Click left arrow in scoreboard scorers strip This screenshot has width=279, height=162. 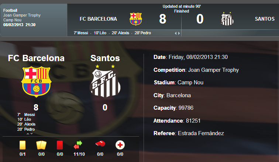coord(176,33)
